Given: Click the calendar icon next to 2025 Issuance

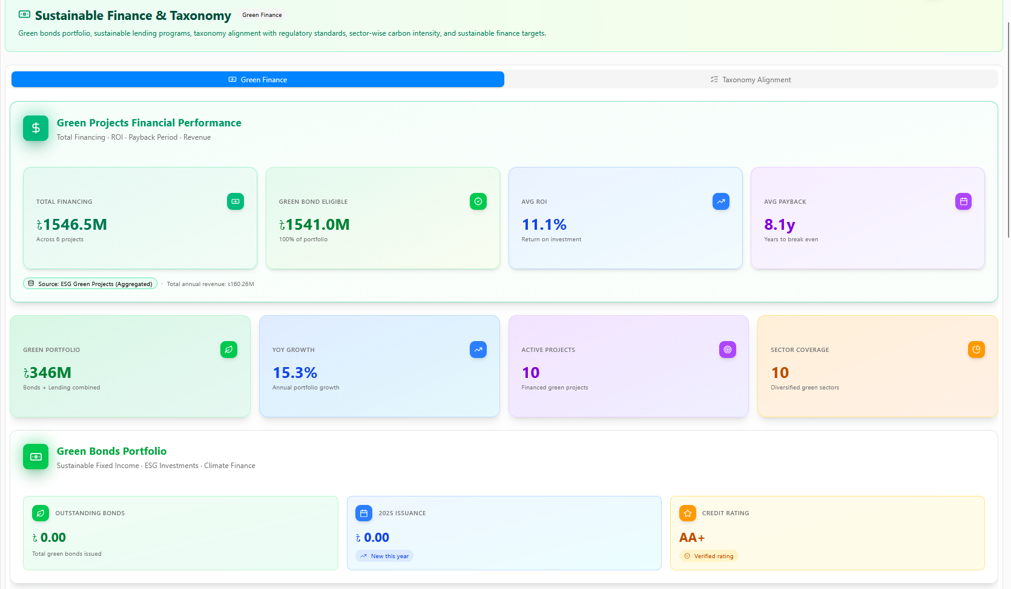Looking at the screenshot, I should (x=364, y=513).
